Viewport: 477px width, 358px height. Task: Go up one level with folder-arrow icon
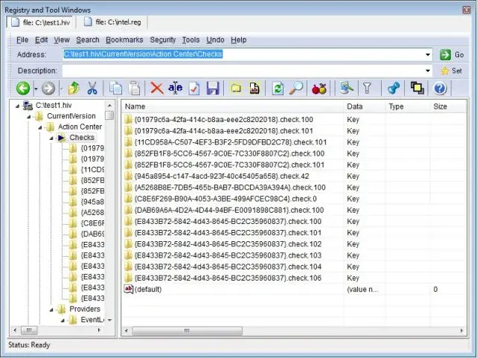click(x=74, y=89)
